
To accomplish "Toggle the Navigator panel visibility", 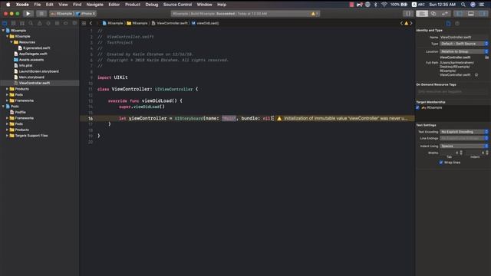I will click(460, 14).
